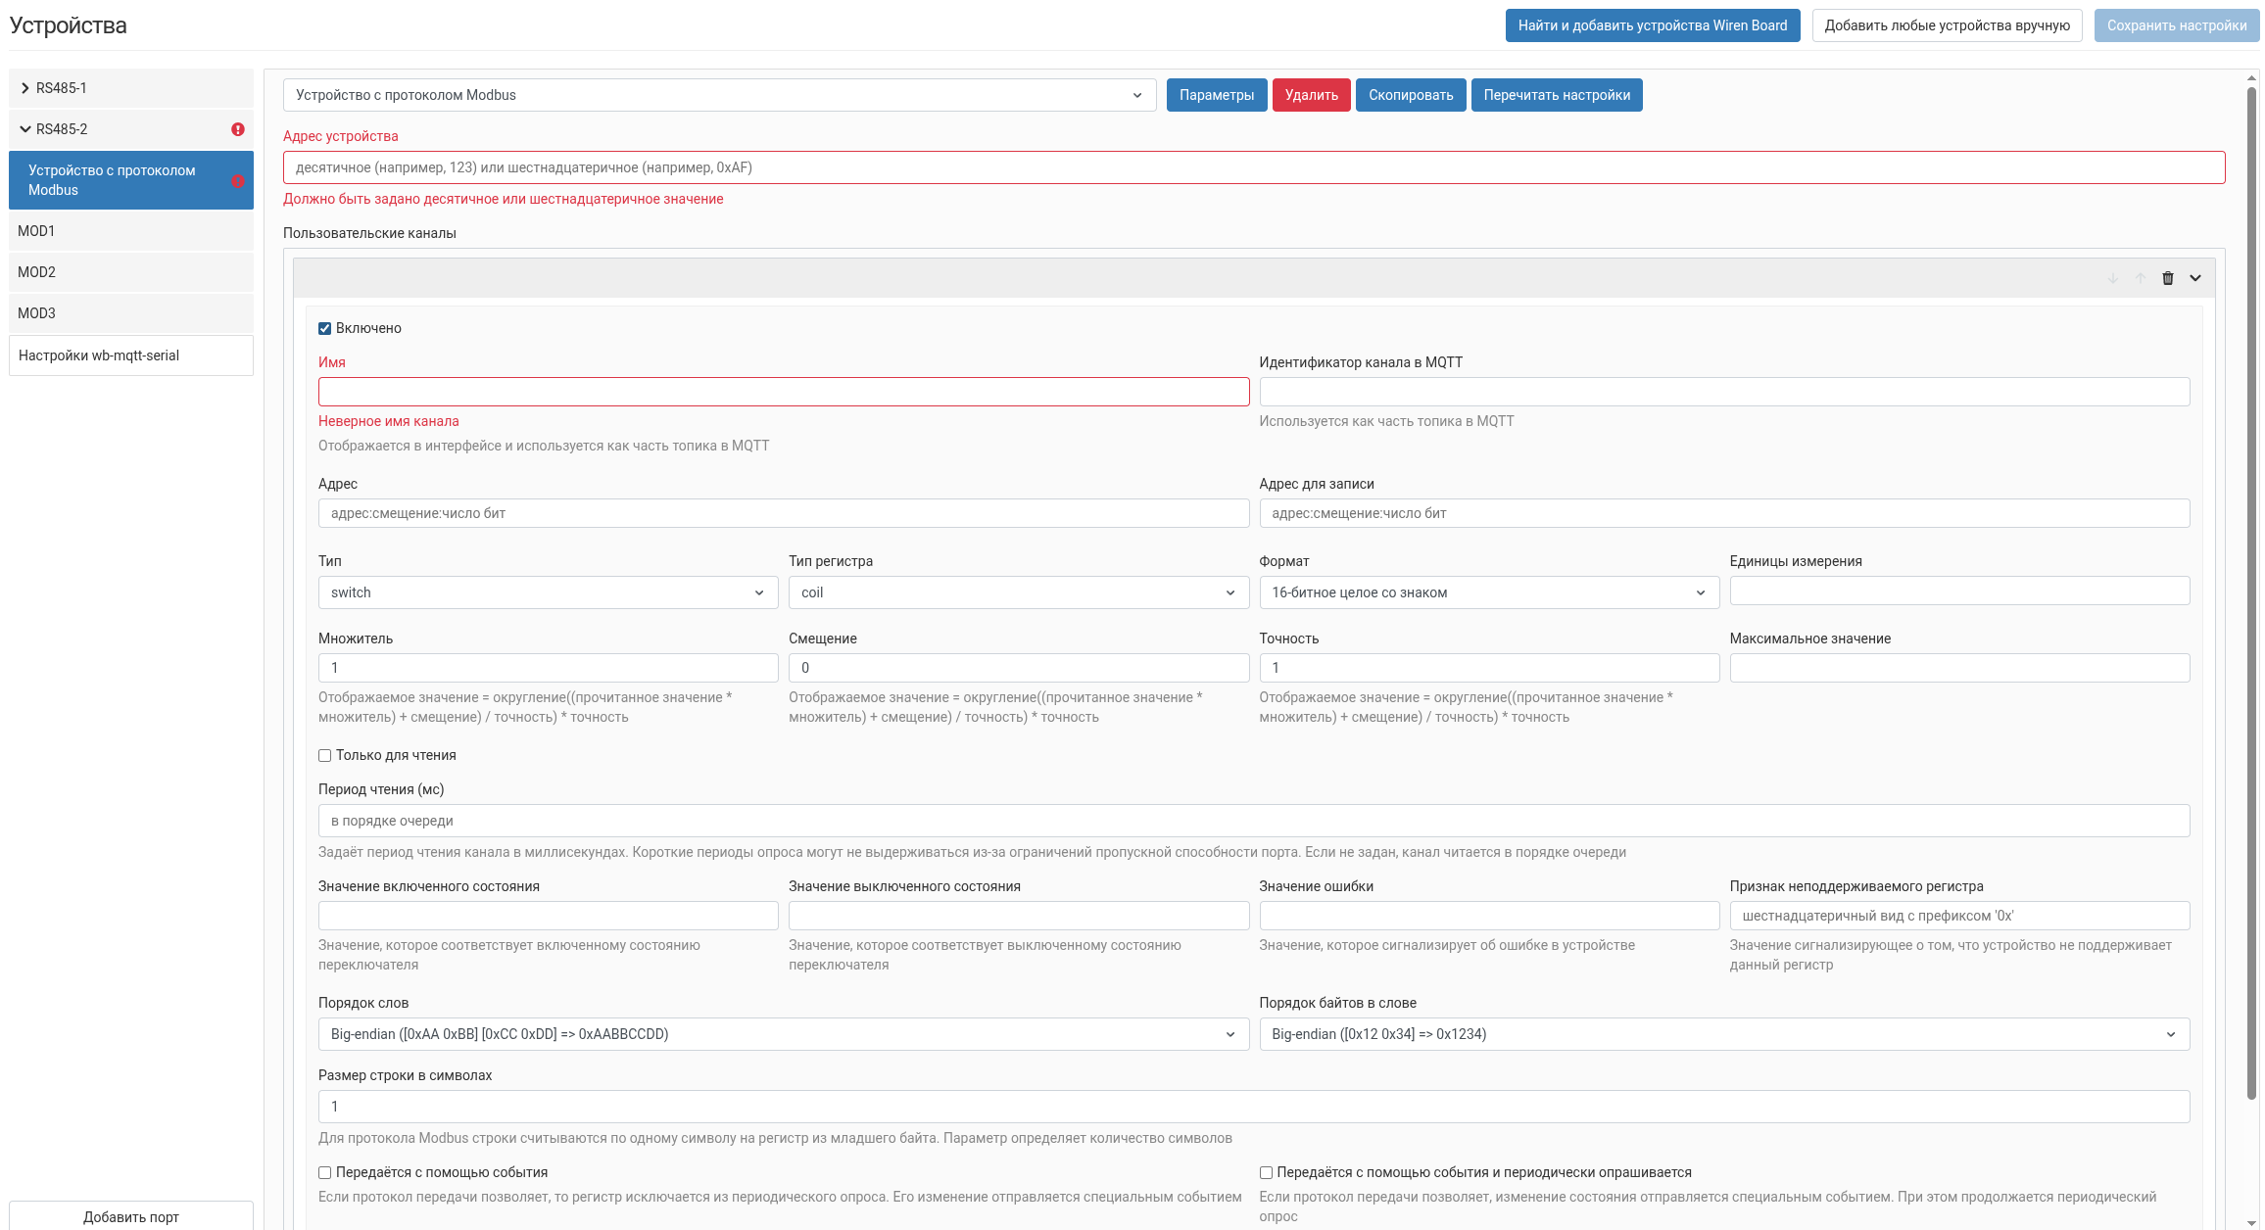Open Настройки wb-mqtt-serial

(x=131, y=355)
